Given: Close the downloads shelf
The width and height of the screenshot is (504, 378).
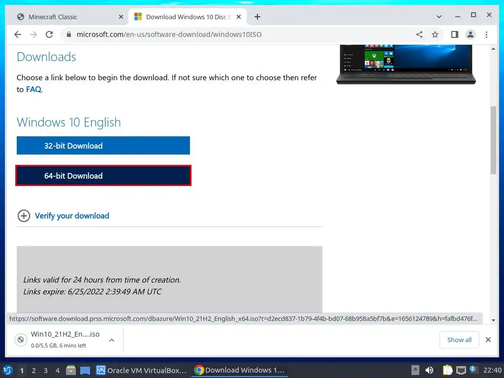Looking at the screenshot, I should [488, 340].
